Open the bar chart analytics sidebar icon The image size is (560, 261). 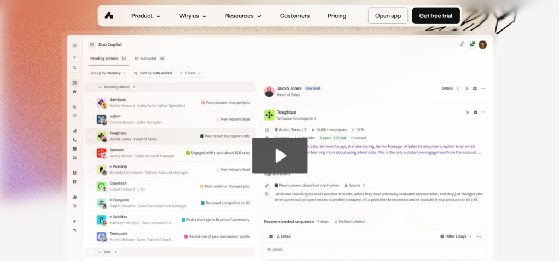point(74,197)
